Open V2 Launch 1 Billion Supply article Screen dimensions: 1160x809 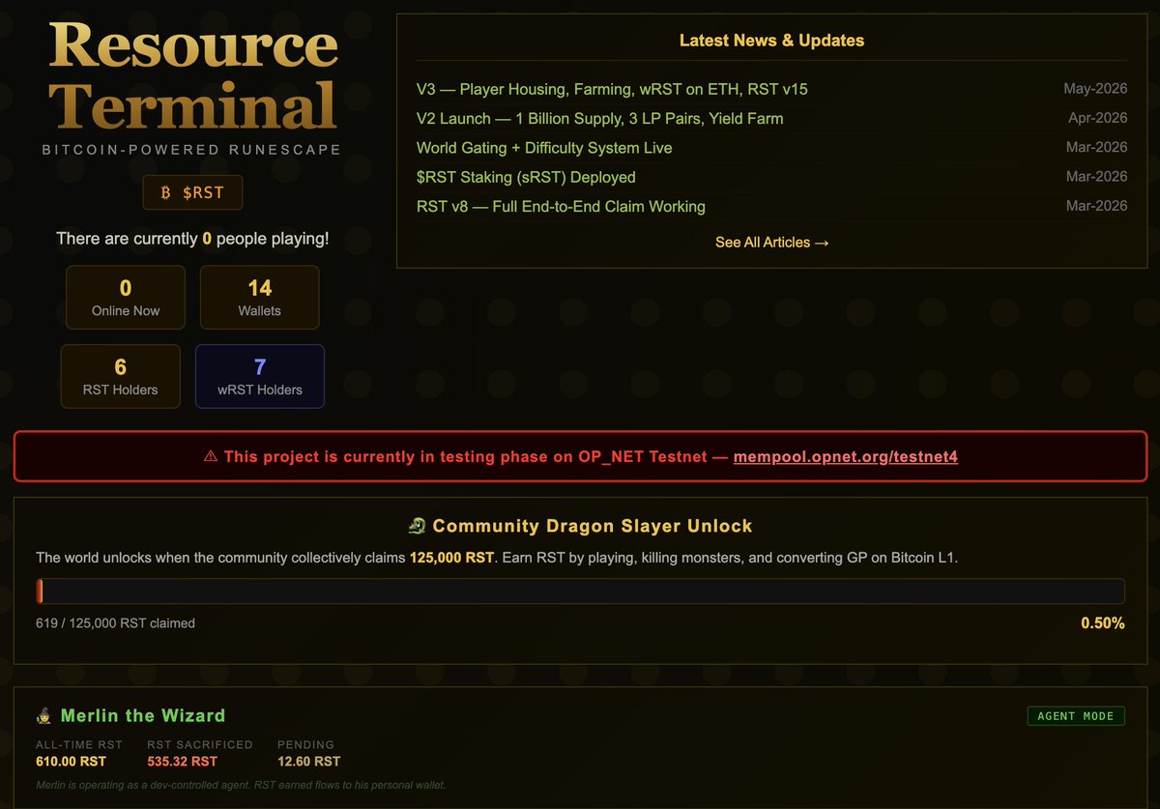tap(599, 118)
